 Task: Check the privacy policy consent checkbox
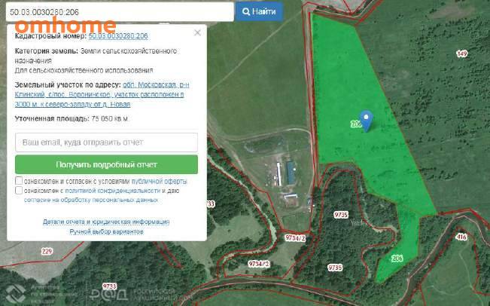pyautogui.click(x=19, y=190)
